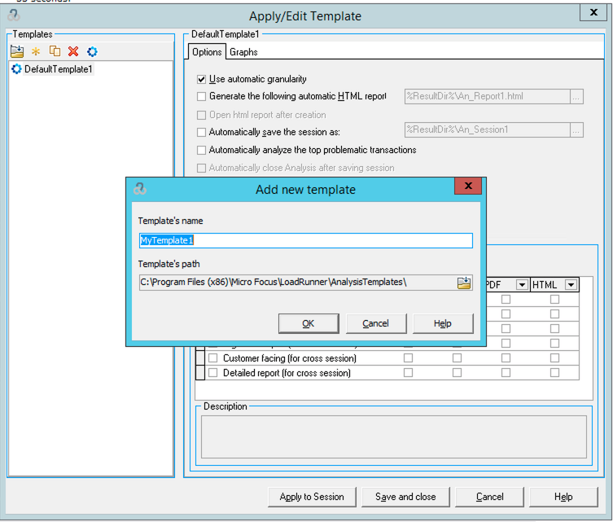The height and width of the screenshot is (522, 613).
Task: Switch to the Graphs tab
Action: (243, 52)
